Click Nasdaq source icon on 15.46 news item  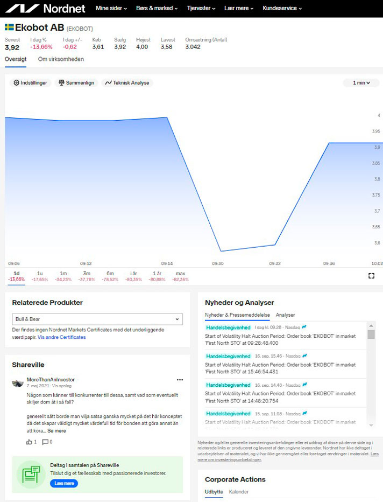[304, 355]
